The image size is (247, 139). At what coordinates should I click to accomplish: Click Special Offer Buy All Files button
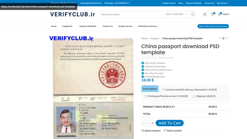213,26
